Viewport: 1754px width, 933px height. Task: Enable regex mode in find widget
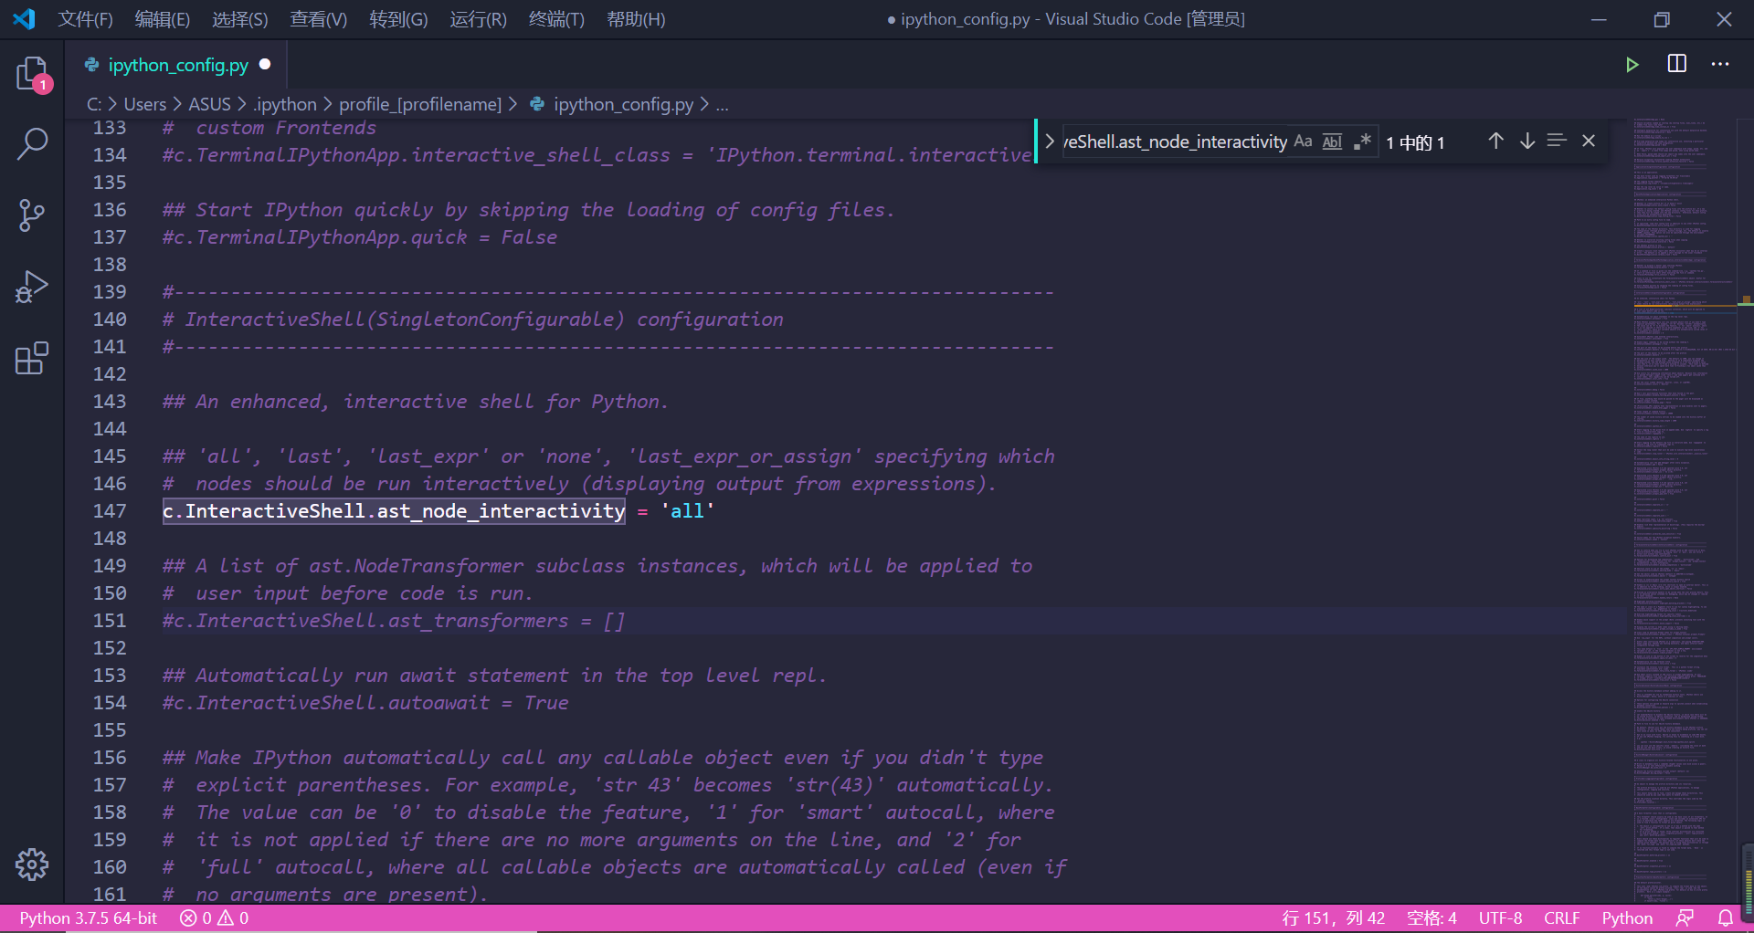click(1361, 141)
